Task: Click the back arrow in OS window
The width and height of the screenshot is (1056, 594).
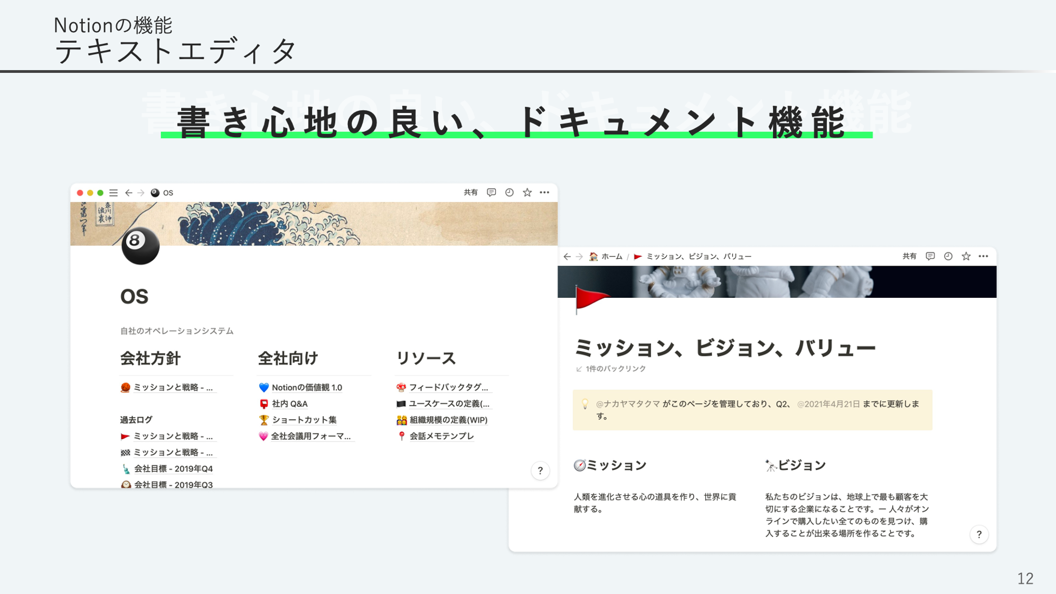Action: [x=128, y=193]
